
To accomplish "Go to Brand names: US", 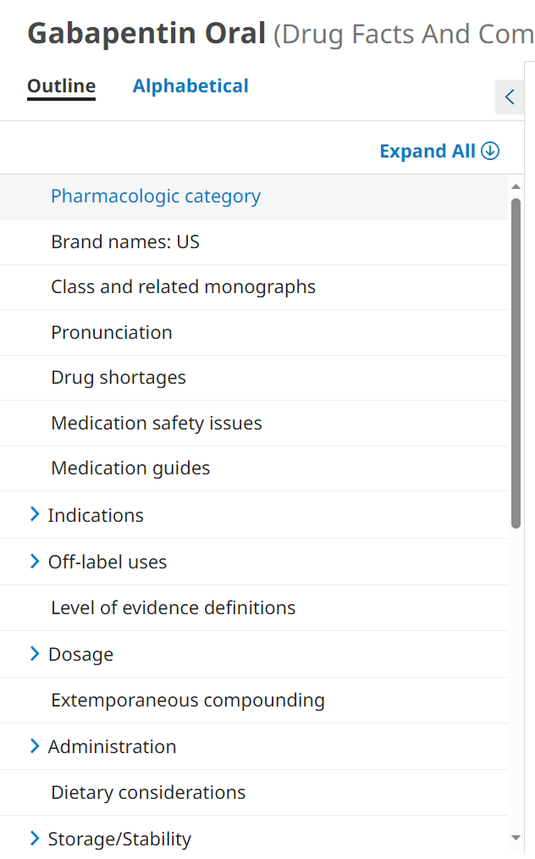I will pos(125,242).
